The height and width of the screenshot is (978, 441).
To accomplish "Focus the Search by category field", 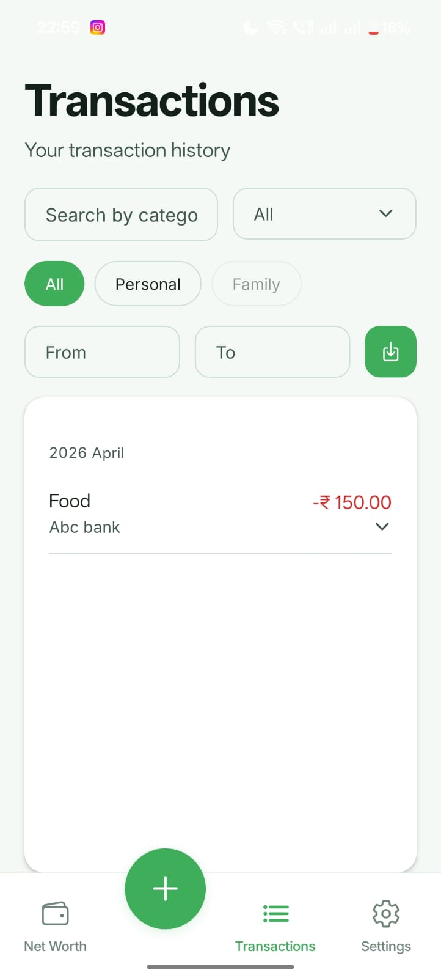I will click(121, 215).
